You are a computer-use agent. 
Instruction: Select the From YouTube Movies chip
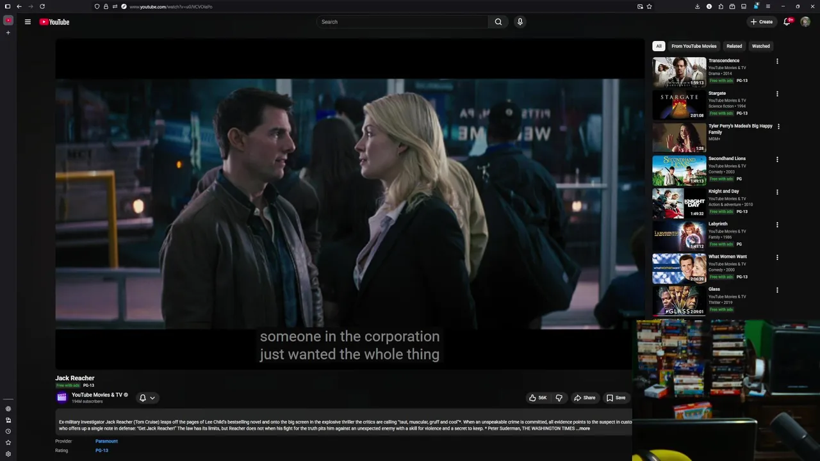click(x=694, y=46)
